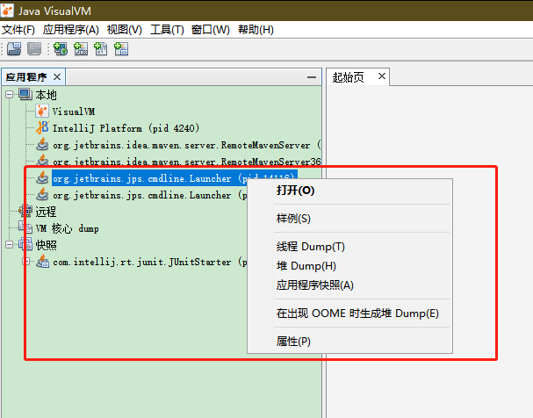This screenshot has width=533, height=418.
Task: Open the 应用程序(A) menu
Action: (x=71, y=30)
